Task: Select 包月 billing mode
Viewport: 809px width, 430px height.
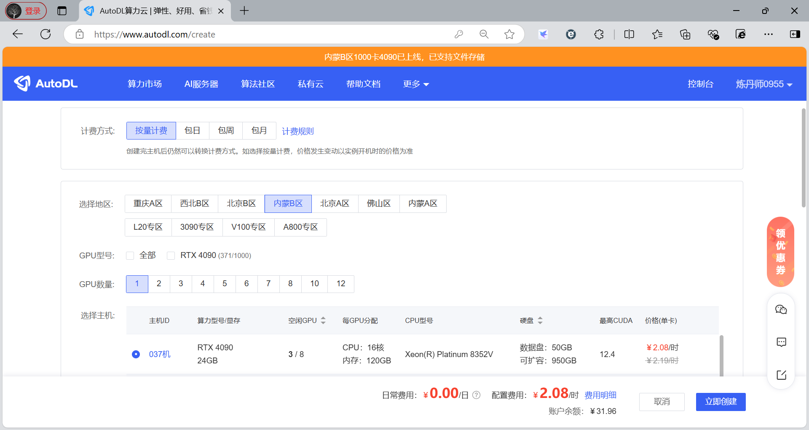Action: 259,131
